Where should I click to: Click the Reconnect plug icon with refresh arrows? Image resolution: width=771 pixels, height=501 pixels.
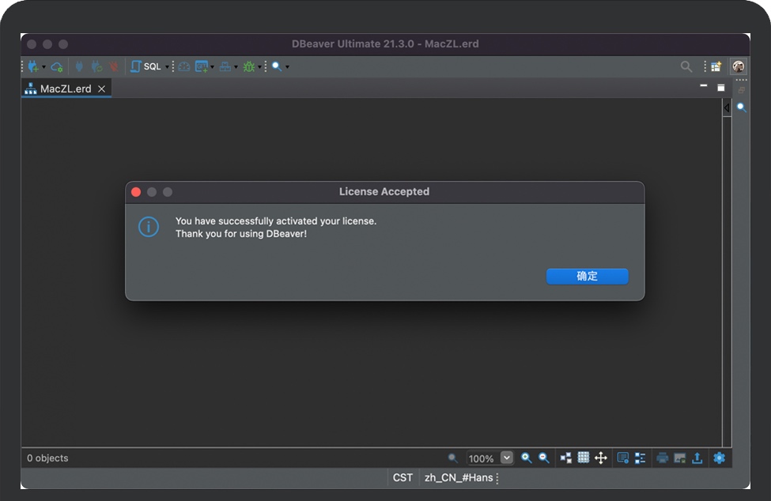(x=96, y=66)
